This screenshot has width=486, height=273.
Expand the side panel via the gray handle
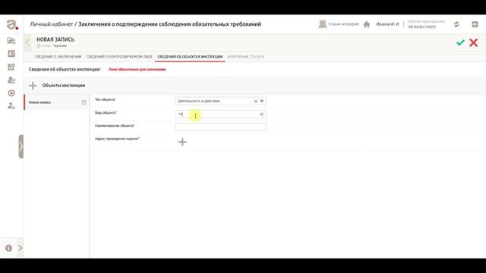(x=21, y=146)
